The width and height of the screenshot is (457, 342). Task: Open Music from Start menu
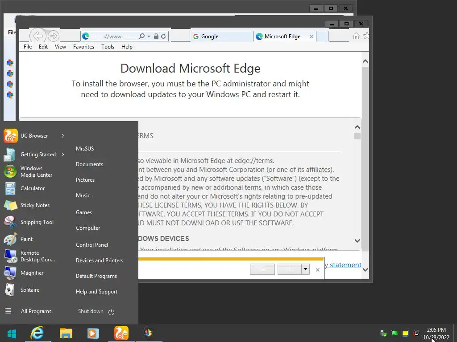point(83,195)
